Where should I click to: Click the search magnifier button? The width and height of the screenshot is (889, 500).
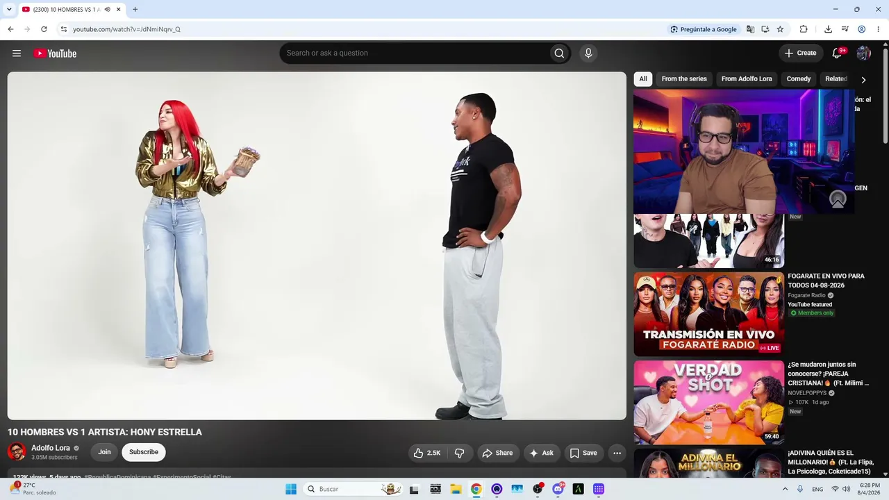559,53
